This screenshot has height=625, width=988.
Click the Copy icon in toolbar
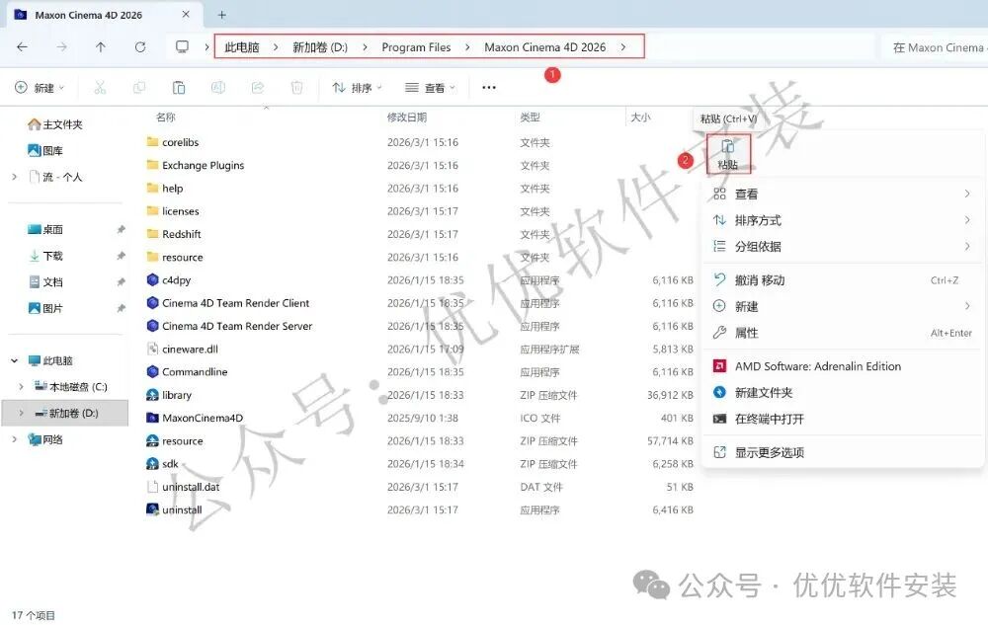pyautogui.click(x=139, y=88)
